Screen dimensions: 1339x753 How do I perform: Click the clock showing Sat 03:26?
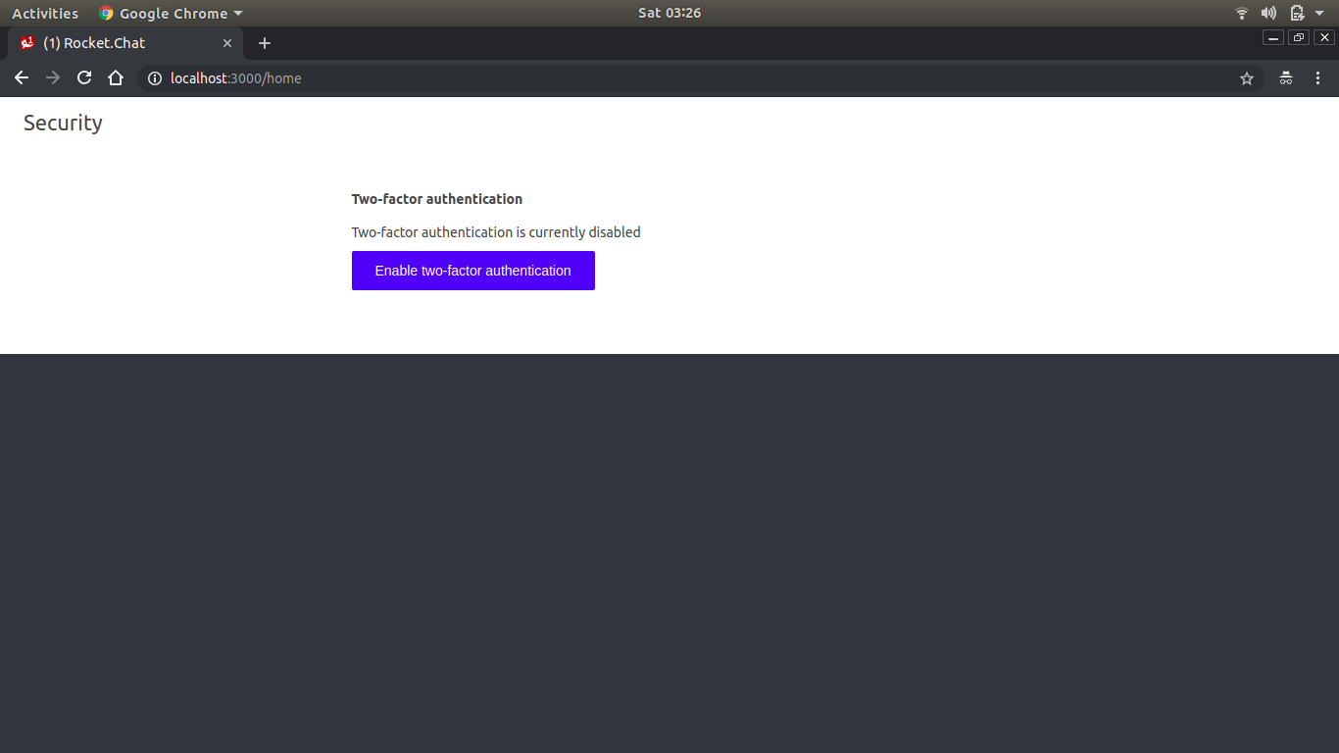tap(669, 13)
